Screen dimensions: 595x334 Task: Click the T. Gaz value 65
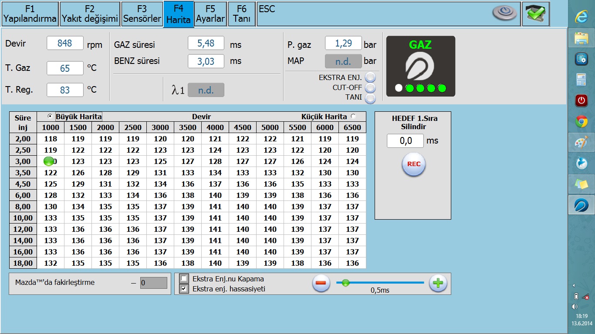65,68
